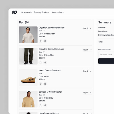Click the Forest Green color value
Image resolution: width=114 pixels, height=114 pixels.
tap(50, 34)
